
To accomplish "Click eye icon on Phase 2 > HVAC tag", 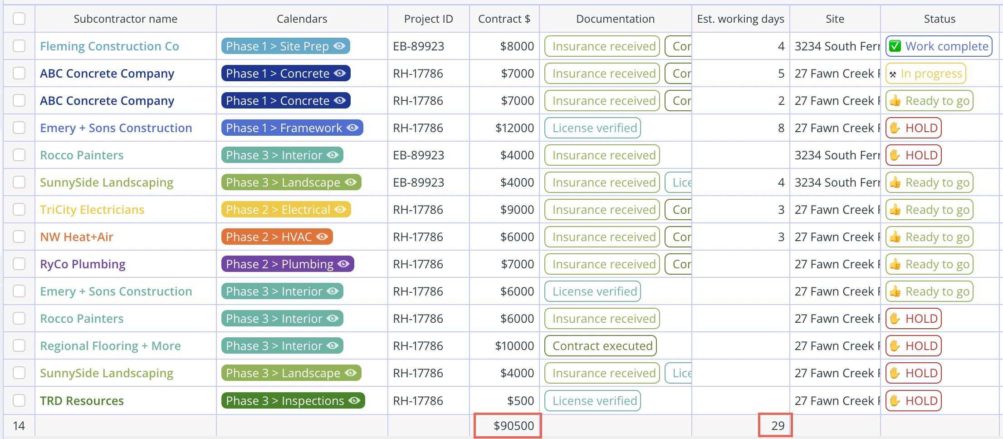I will (x=322, y=237).
